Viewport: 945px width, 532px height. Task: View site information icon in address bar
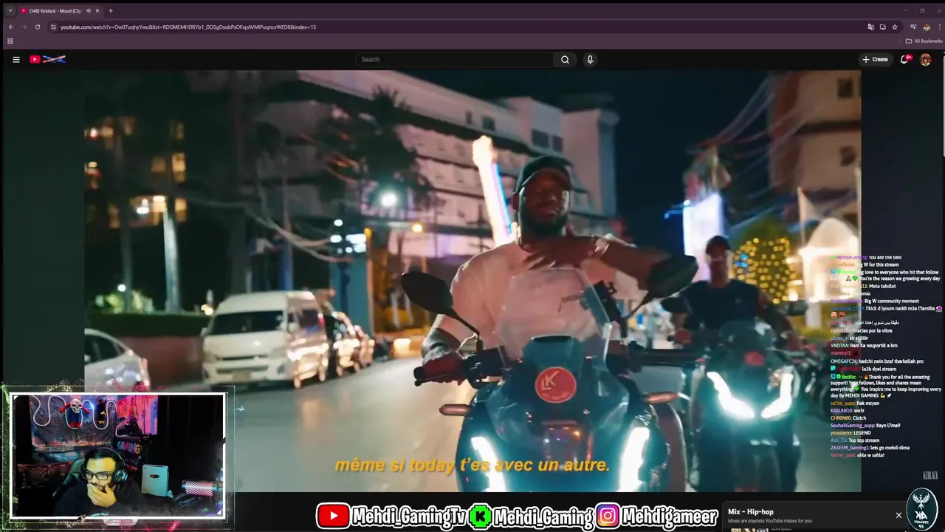coord(53,27)
